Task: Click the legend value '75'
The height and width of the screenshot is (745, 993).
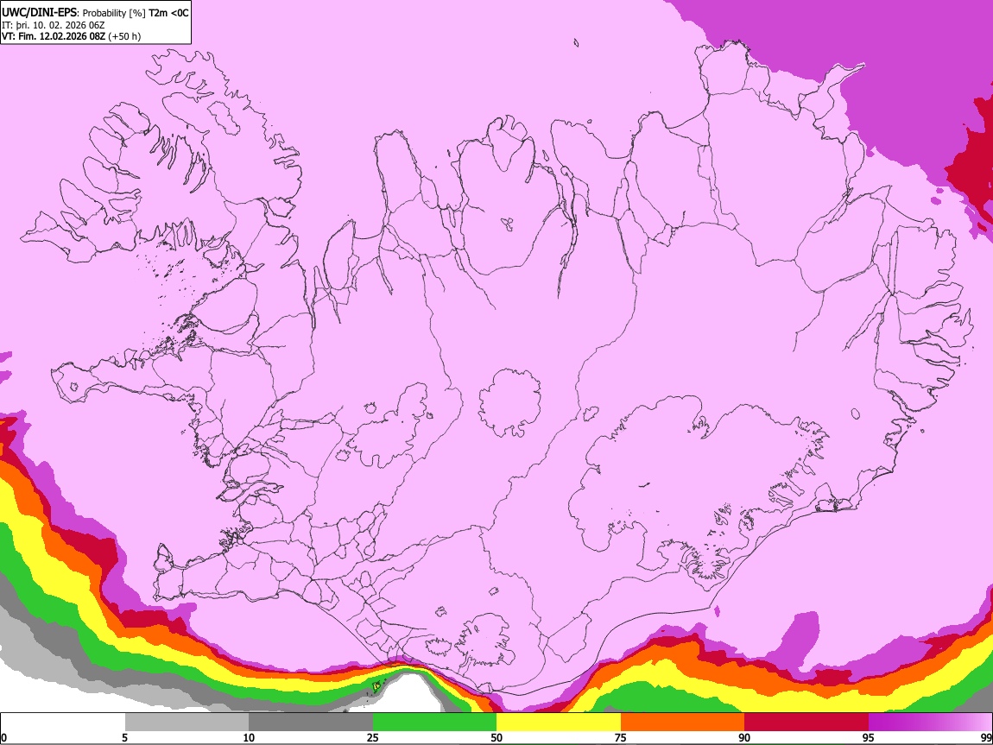Action: click(621, 737)
